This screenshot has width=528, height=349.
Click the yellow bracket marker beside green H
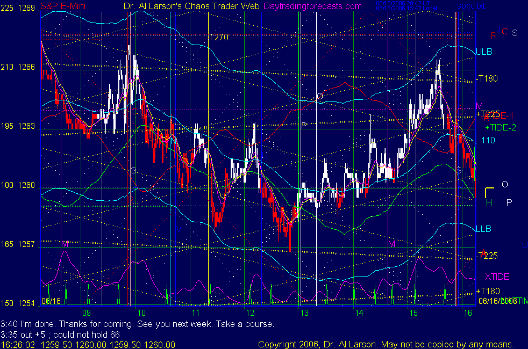point(489,193)
